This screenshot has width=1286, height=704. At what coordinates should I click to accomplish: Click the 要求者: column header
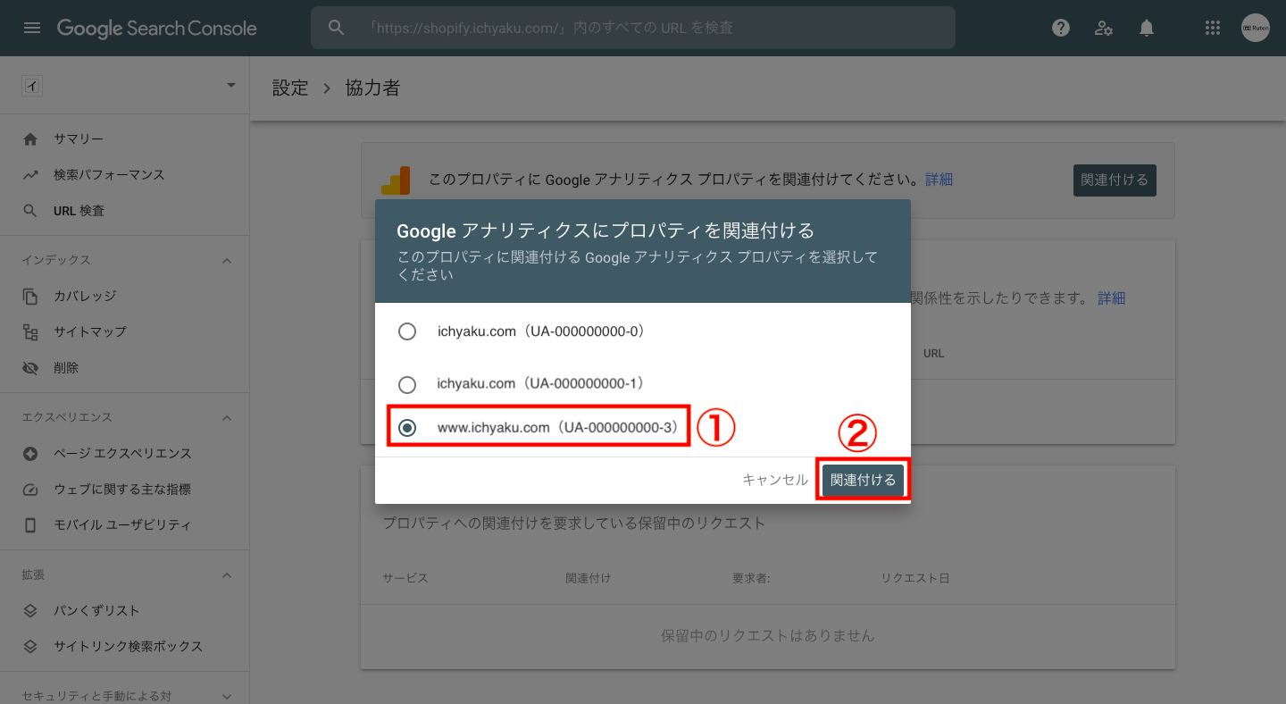pyautogui.click(x=751, y=578)
